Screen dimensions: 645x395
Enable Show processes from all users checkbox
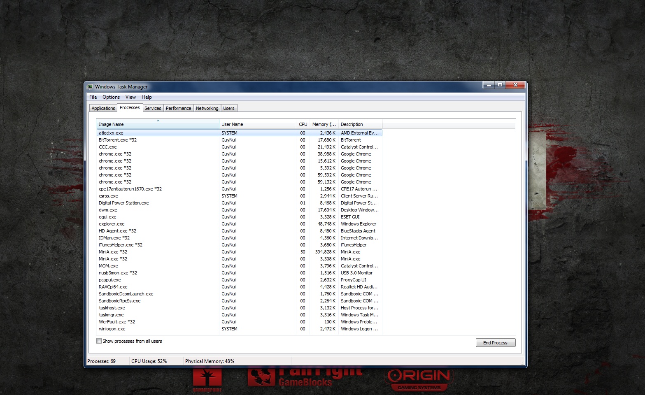coord(99,341)
